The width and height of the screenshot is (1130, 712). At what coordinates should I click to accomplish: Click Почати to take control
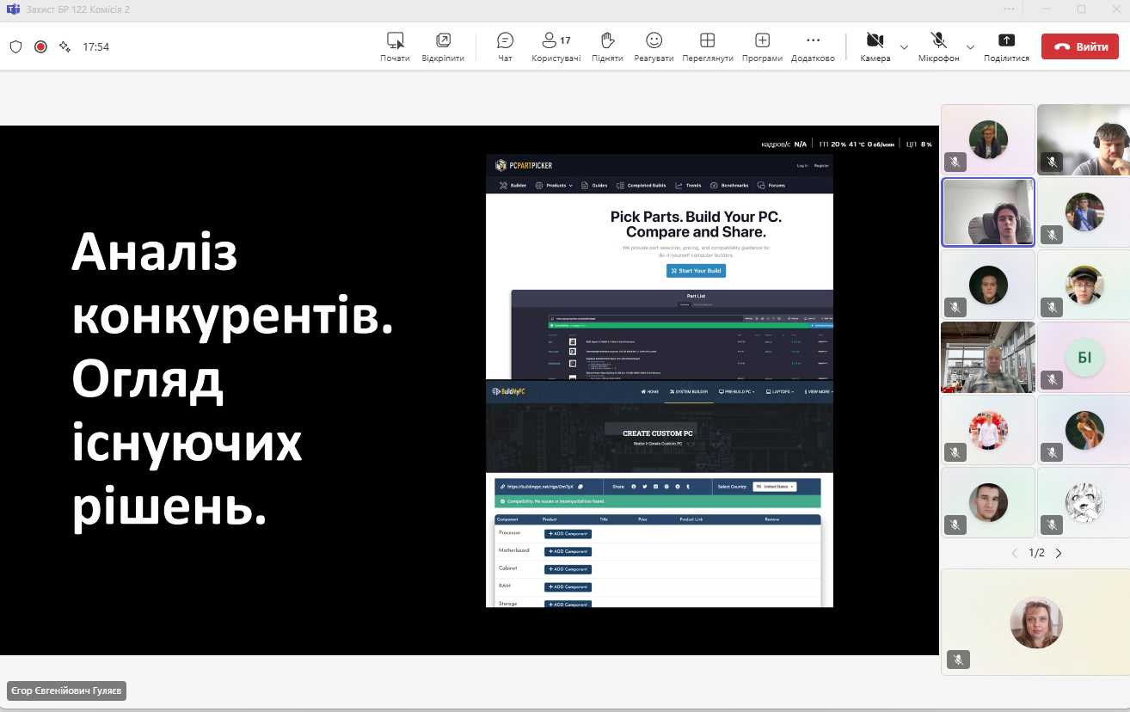pyautogui.click(x=395, y=46)
